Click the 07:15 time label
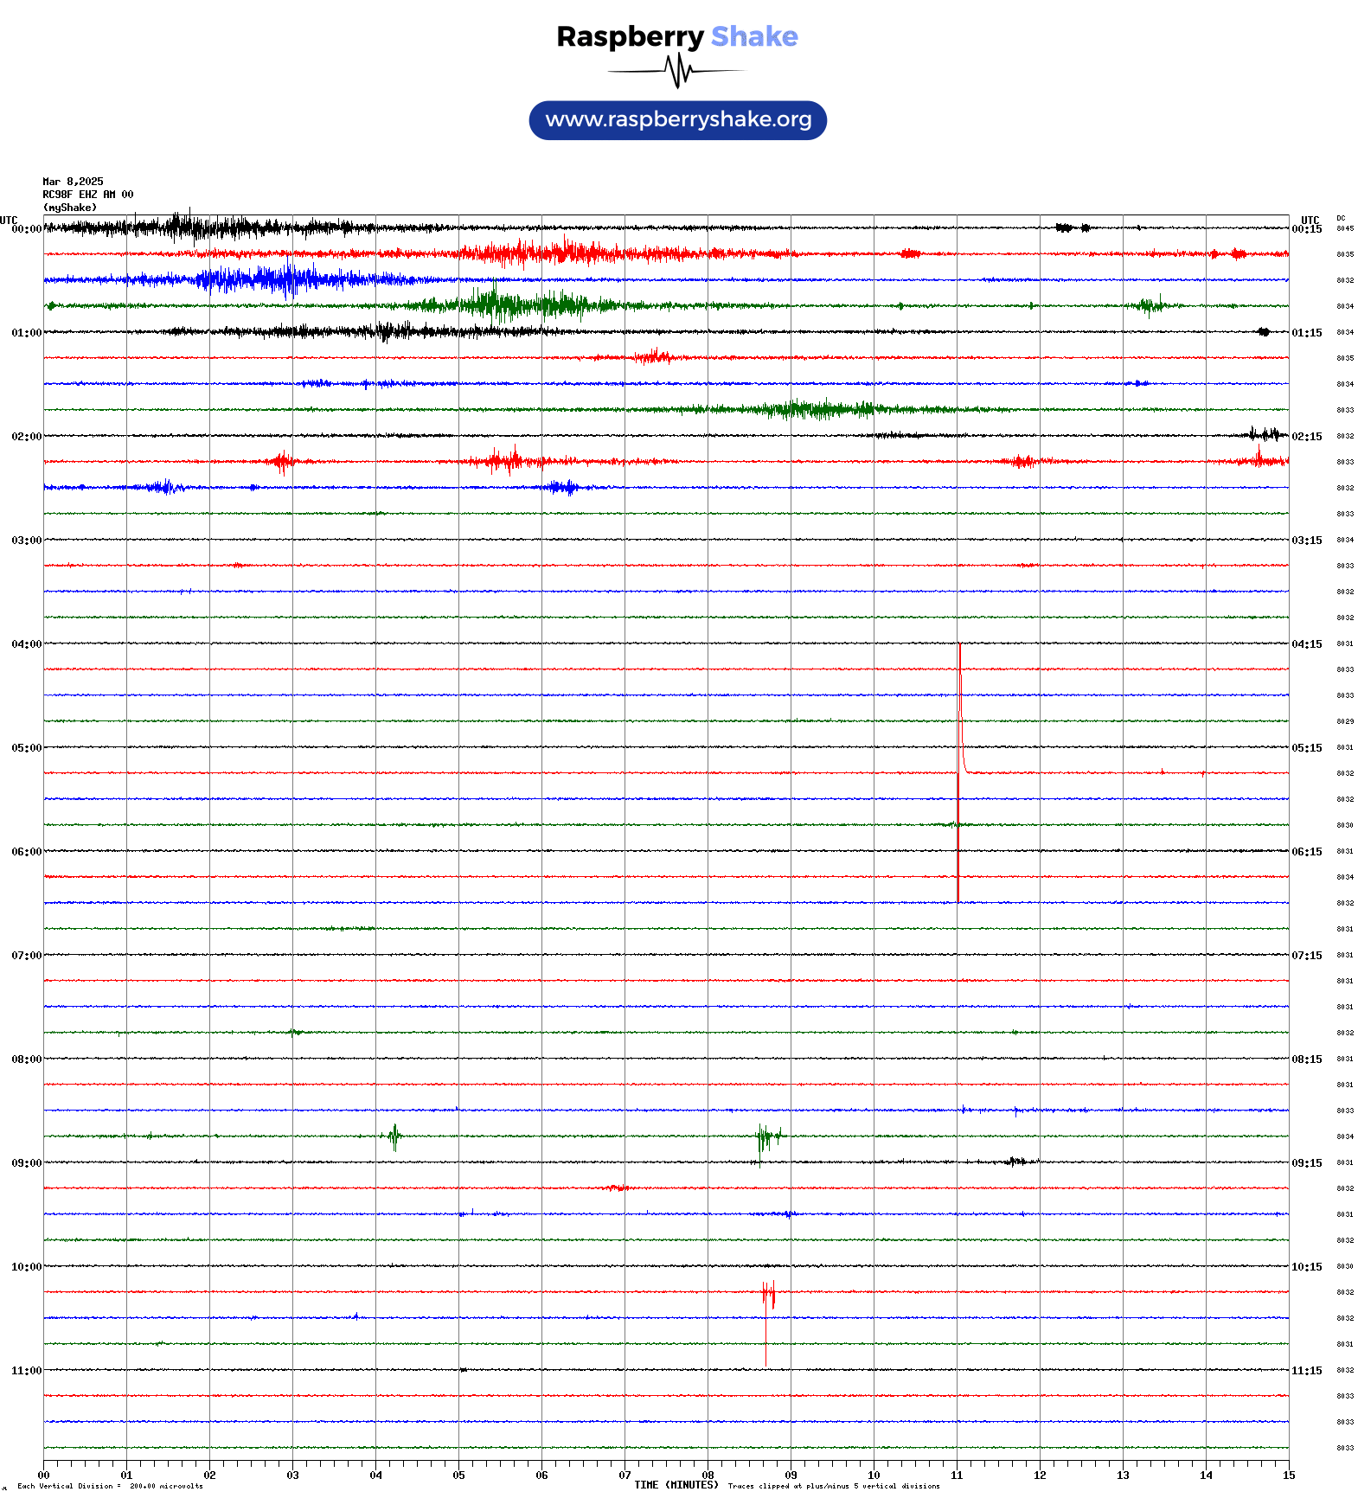Viewport: 1358px width, 1498px height. 1307,956
